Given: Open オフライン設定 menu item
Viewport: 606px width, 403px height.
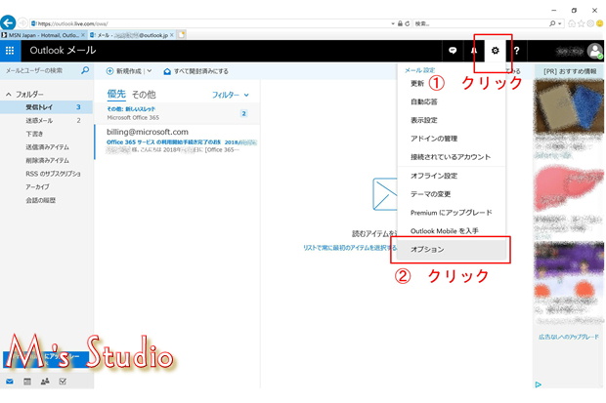Looking at the screenshot, I should point(434,176).
